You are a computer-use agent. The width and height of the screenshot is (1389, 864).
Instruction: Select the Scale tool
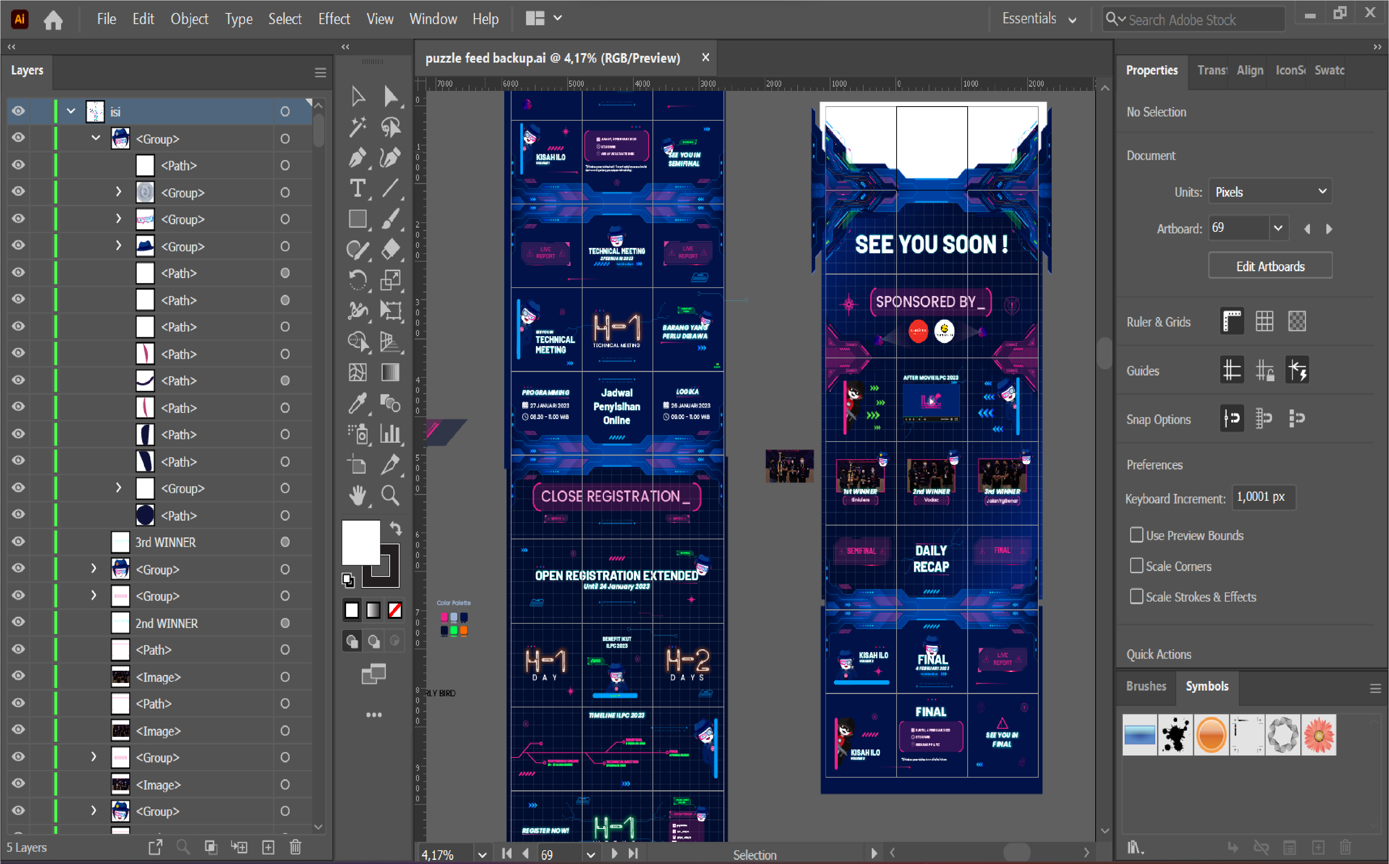pyautogui.click(x=391, y=280)
